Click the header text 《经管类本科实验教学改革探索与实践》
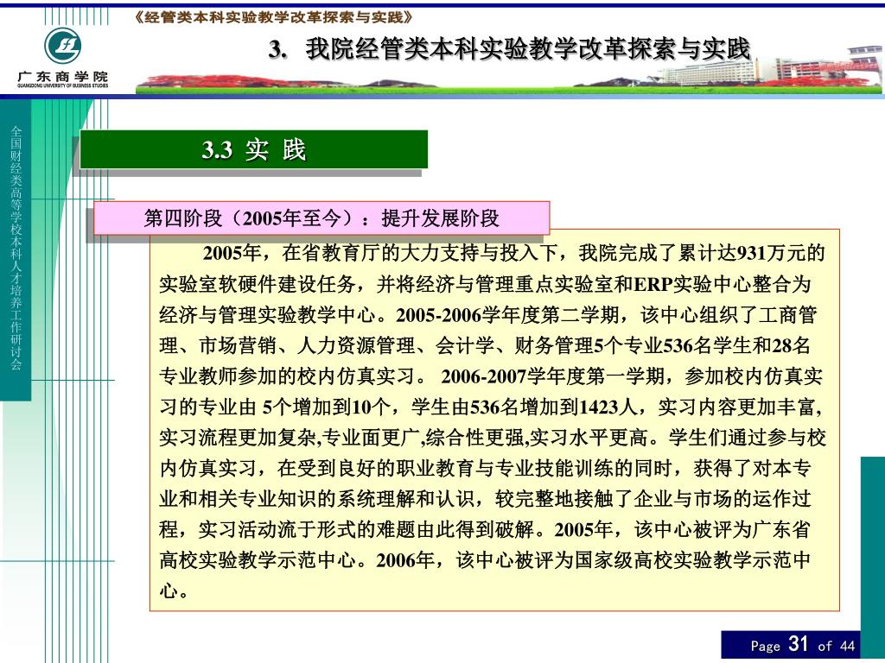Viewport: 885px width, 663px height. pos(274,17)
